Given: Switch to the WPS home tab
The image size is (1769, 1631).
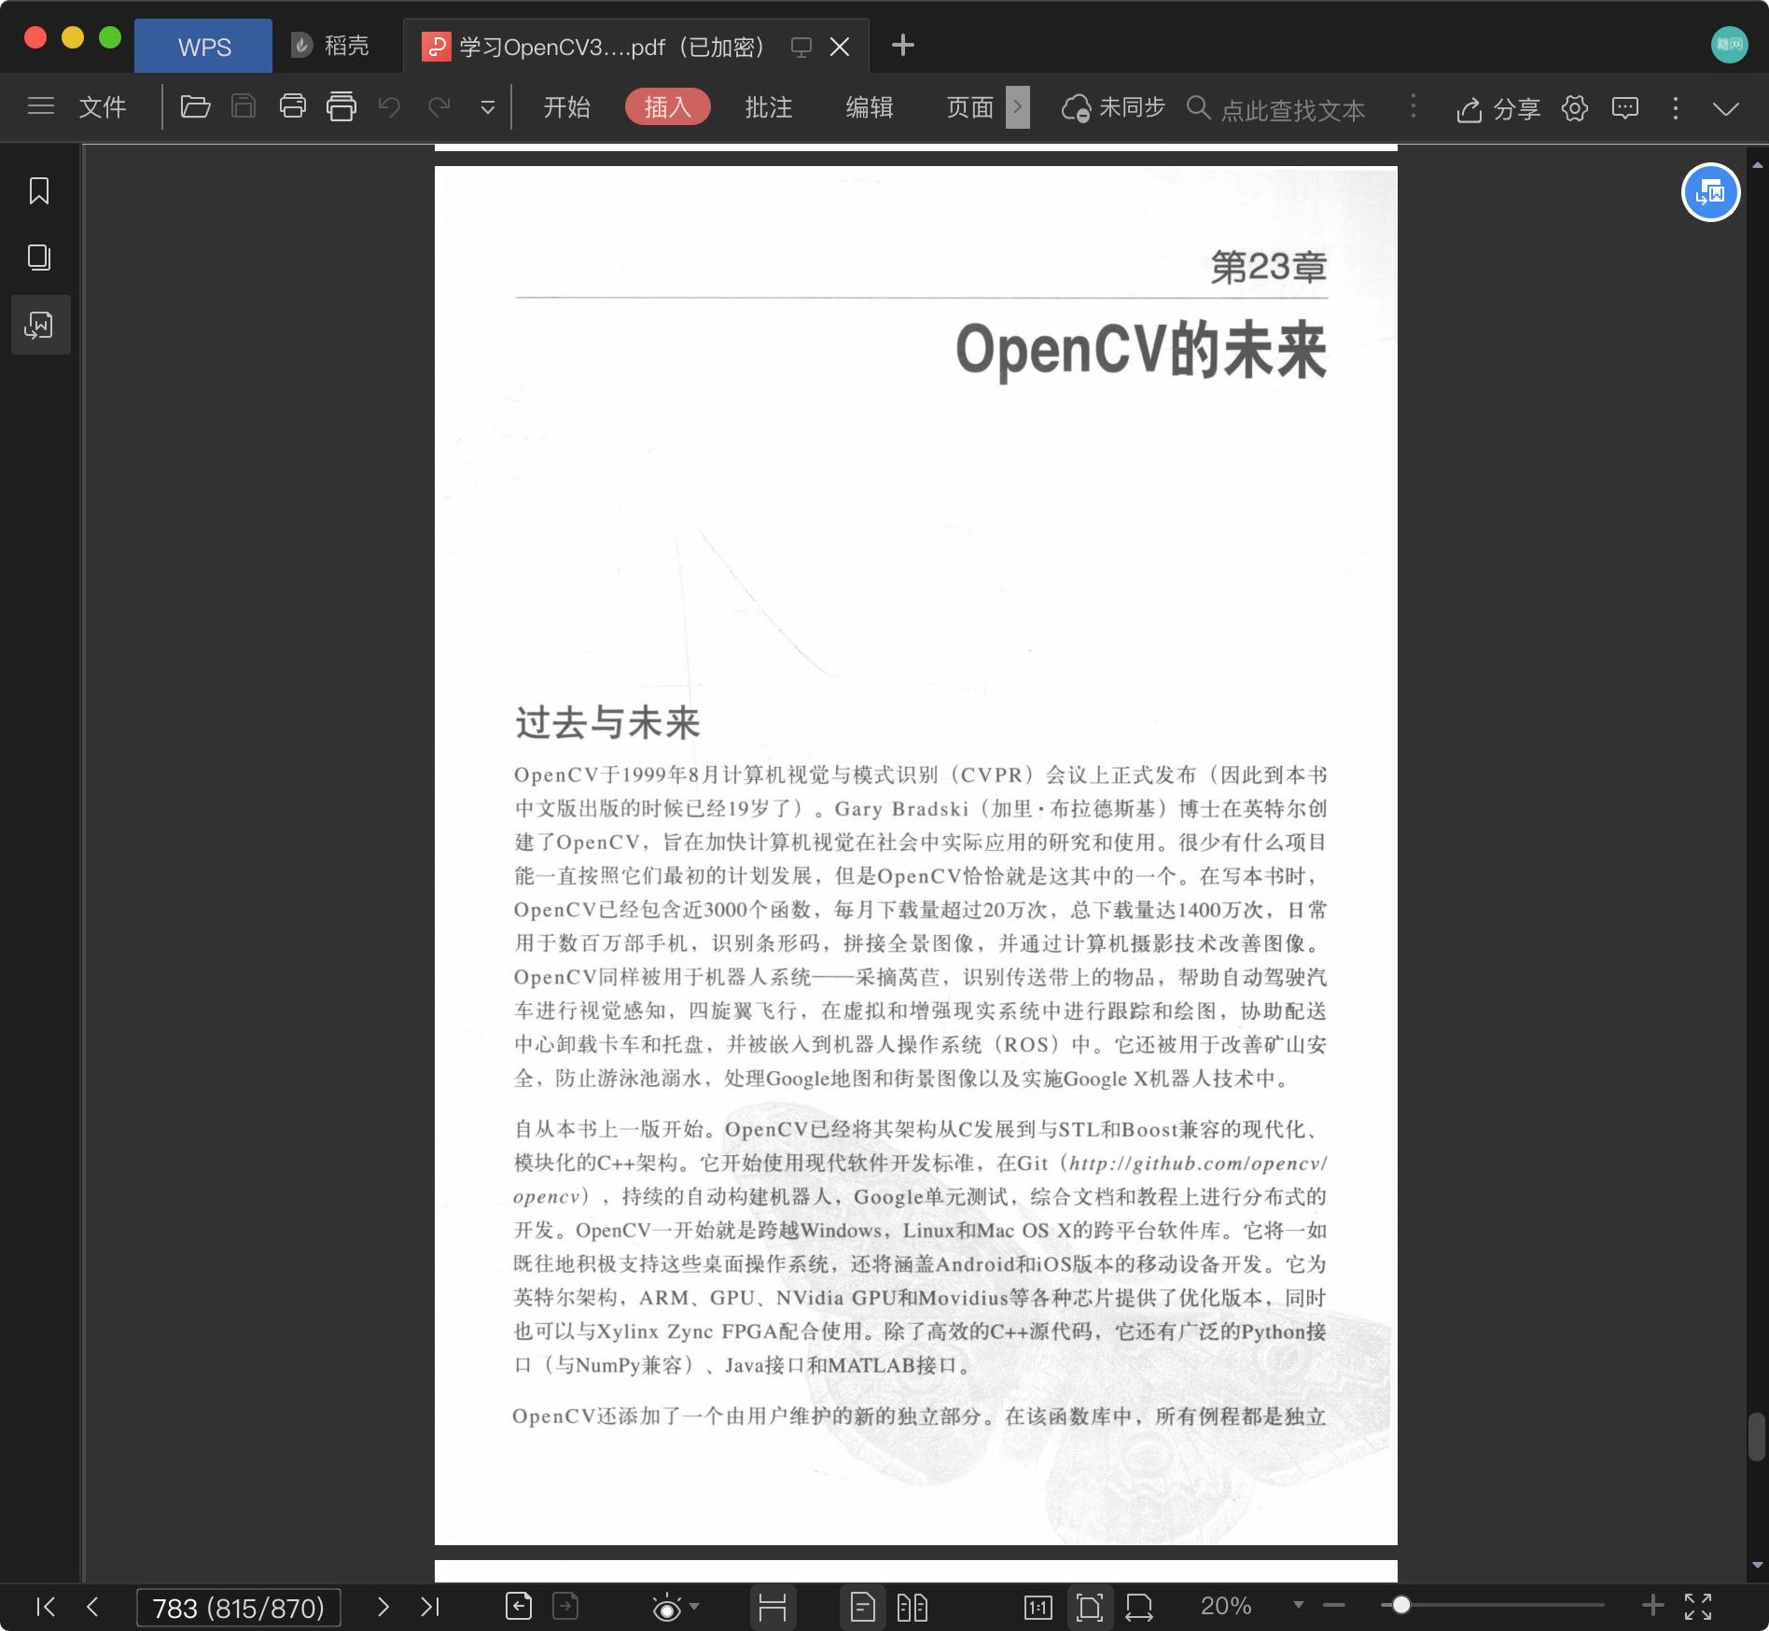Looking at the screenshot, I should [x=203, y=46].
